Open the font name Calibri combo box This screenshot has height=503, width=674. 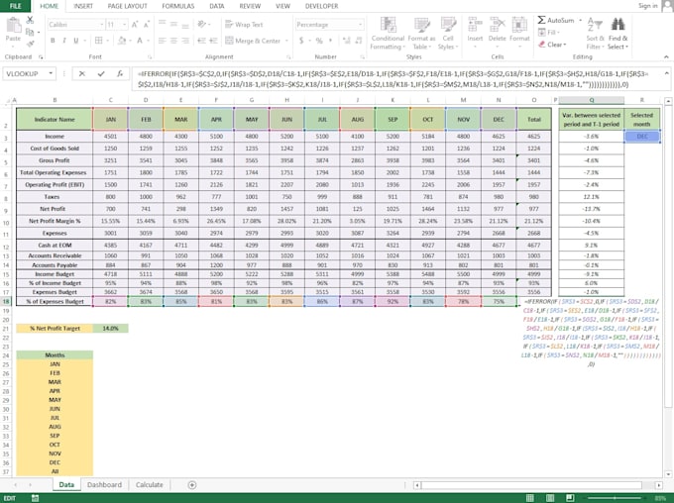(x=75, y=25)
